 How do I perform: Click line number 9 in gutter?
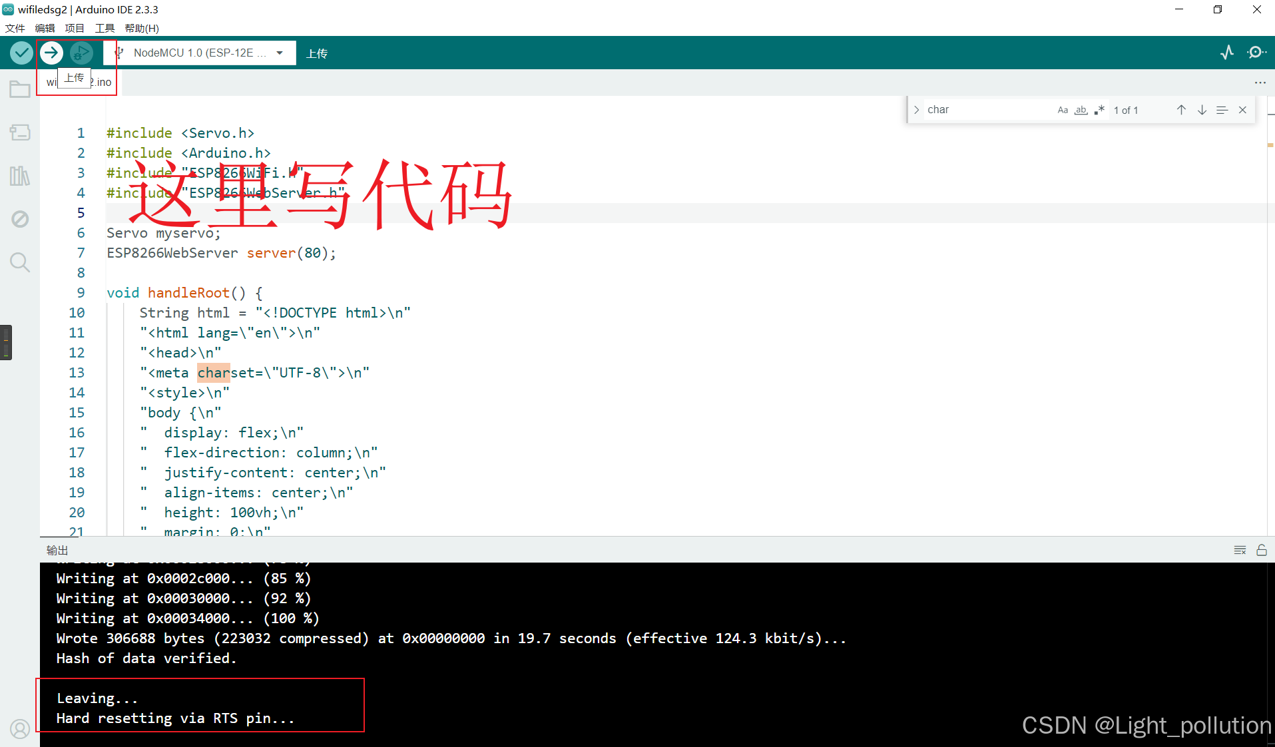pos(81,293)
